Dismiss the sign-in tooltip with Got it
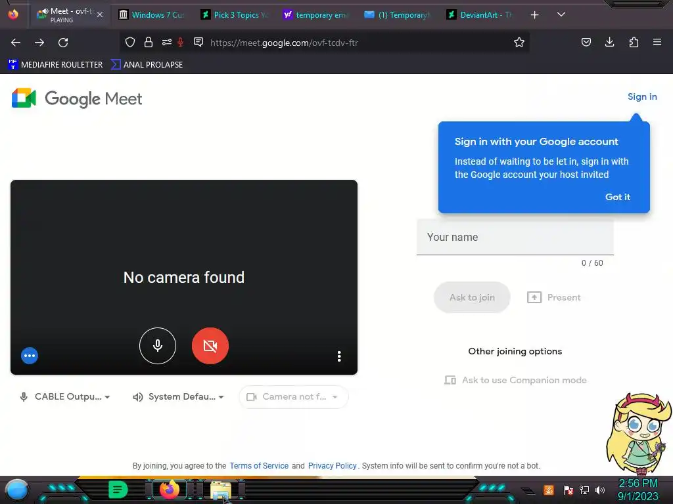 (618, 197)
